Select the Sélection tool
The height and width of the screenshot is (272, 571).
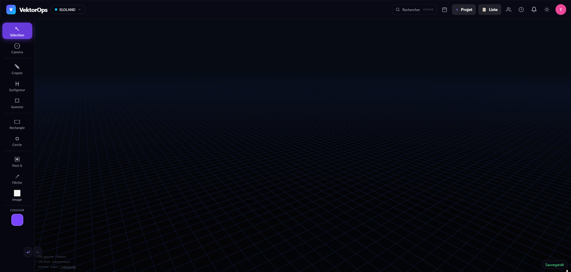17,31
